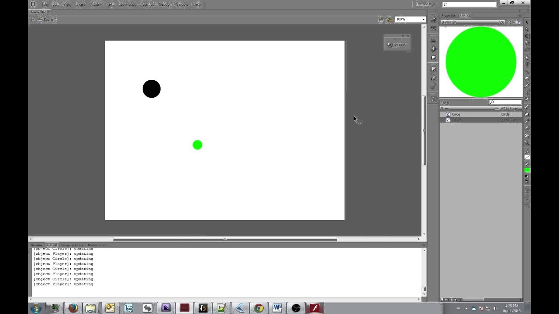Screen dimensions: 559x314
Task: Click the Flash taskbar icon
Action: point(314,308)
